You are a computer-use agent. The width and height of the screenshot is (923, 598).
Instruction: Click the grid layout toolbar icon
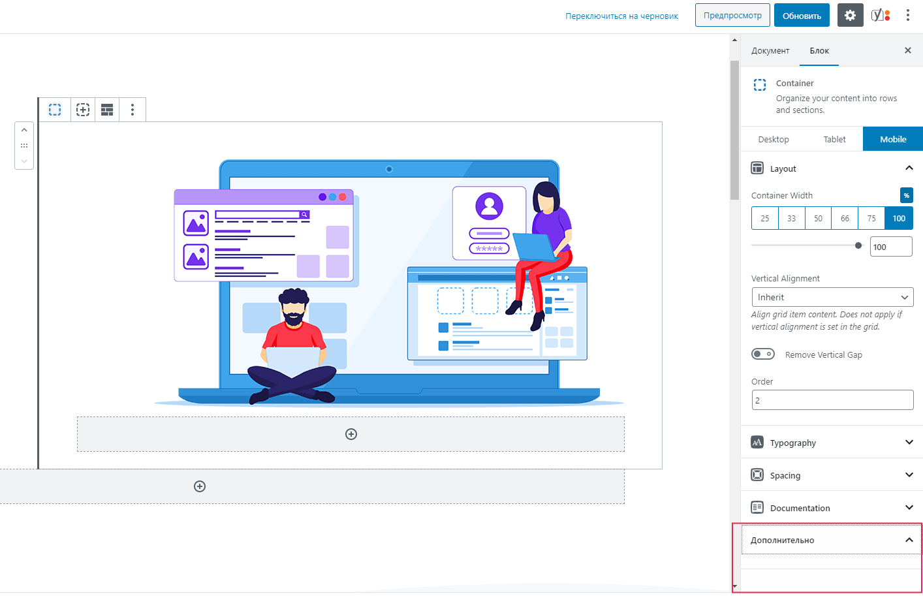coord(107,110)
